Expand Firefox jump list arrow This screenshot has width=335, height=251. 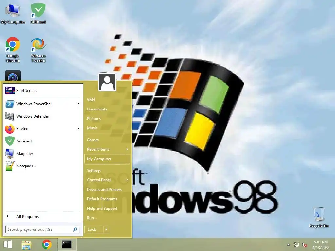point(78,129)
